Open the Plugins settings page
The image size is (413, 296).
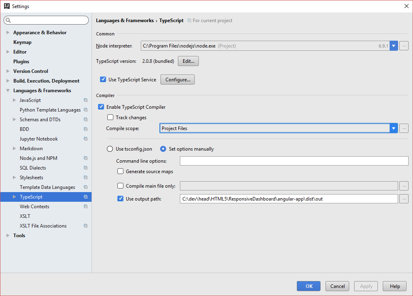21,62
